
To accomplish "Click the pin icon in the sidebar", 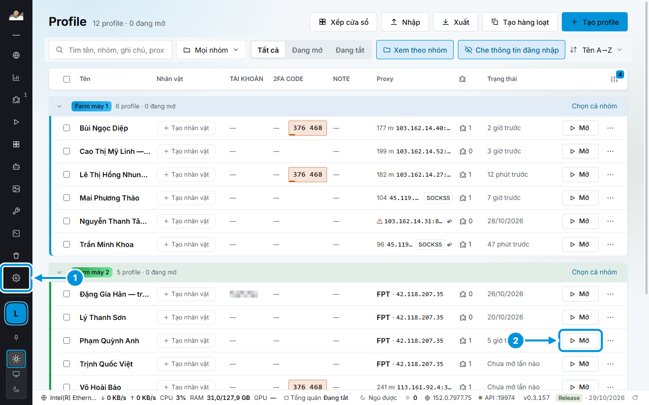I will tap(16, 337).
